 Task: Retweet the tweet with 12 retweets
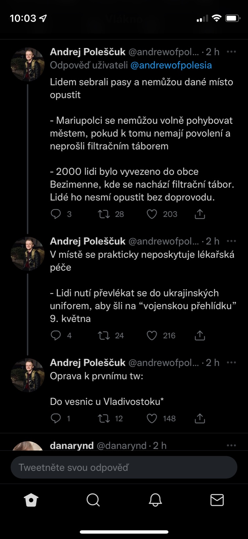pos(104,418)
